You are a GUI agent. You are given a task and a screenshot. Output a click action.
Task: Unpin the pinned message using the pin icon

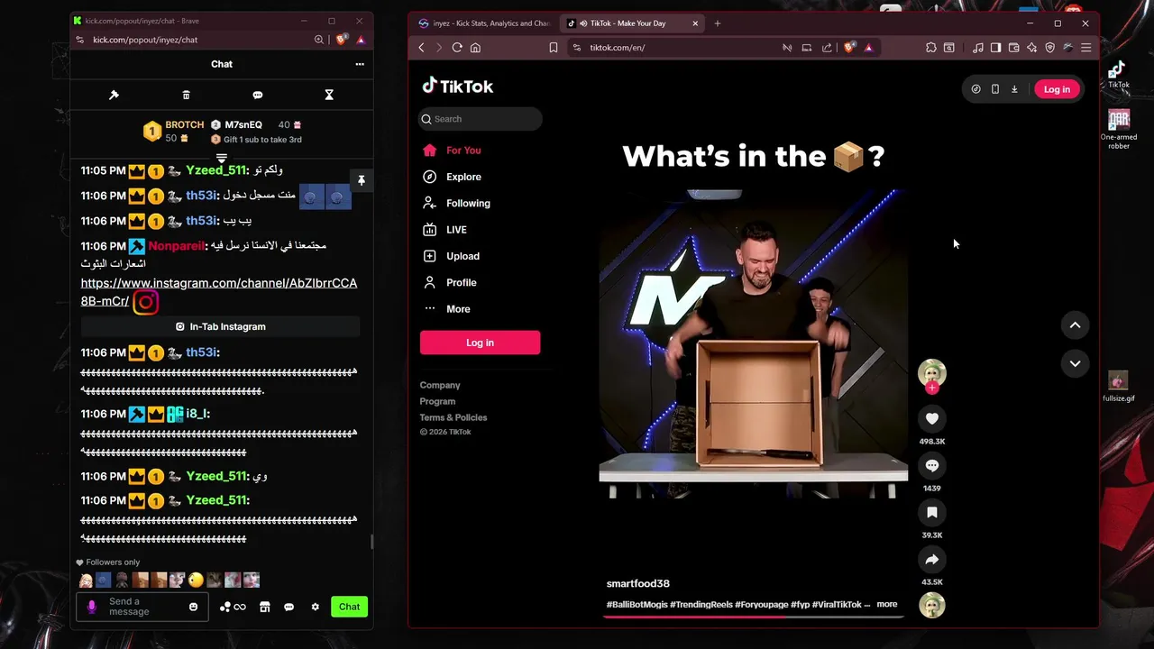(x=361, y=181)
